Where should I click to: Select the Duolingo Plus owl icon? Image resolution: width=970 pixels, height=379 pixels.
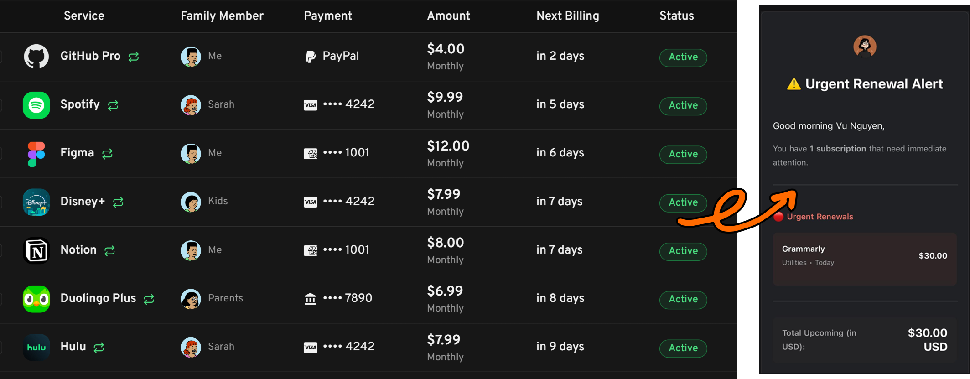click(36, 299)
